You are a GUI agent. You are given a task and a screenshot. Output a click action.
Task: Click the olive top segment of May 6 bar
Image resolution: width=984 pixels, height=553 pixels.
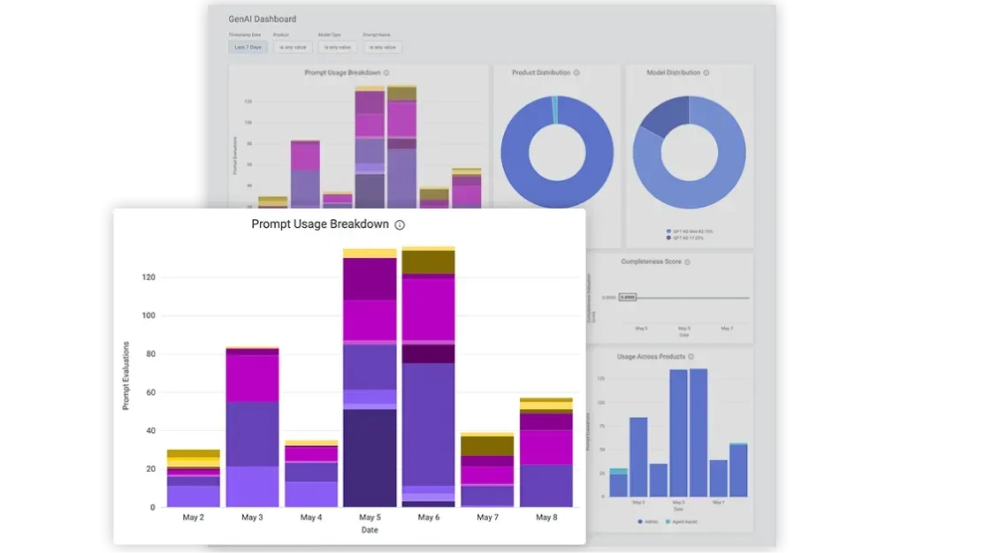tap(428, 261)
